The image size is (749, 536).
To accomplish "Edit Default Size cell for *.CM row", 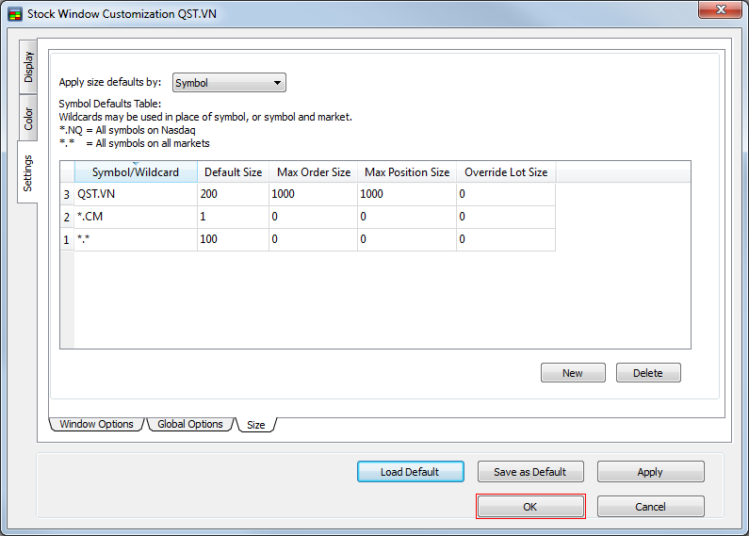I will (233, 217).
